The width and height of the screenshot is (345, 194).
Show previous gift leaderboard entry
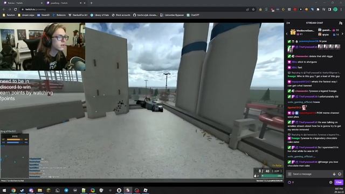(287, 34)
